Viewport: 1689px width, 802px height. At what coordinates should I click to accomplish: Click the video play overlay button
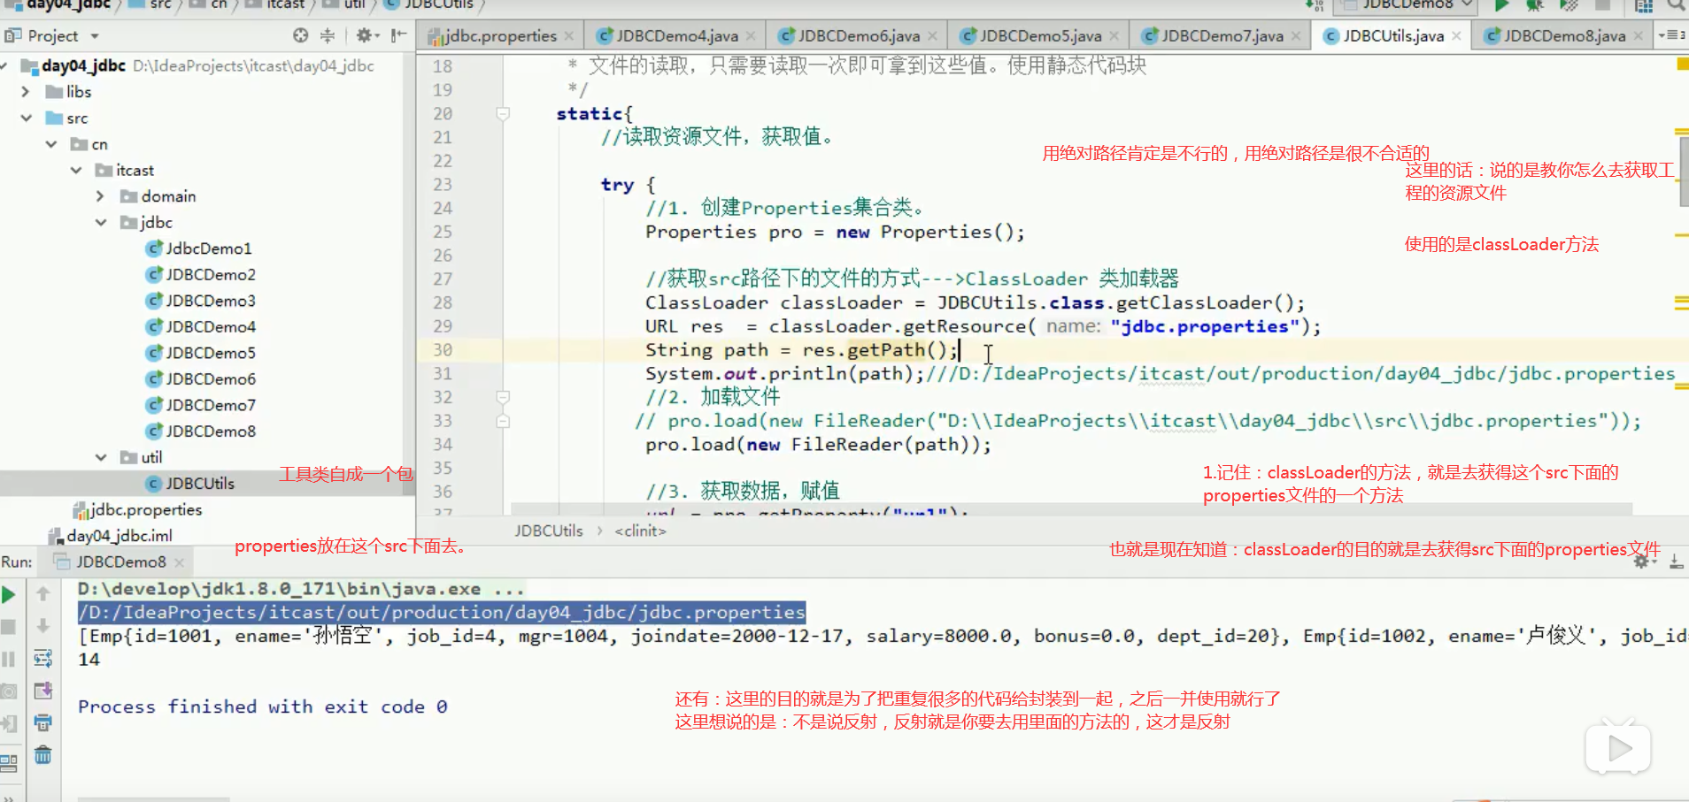(x=1618, y=749)
